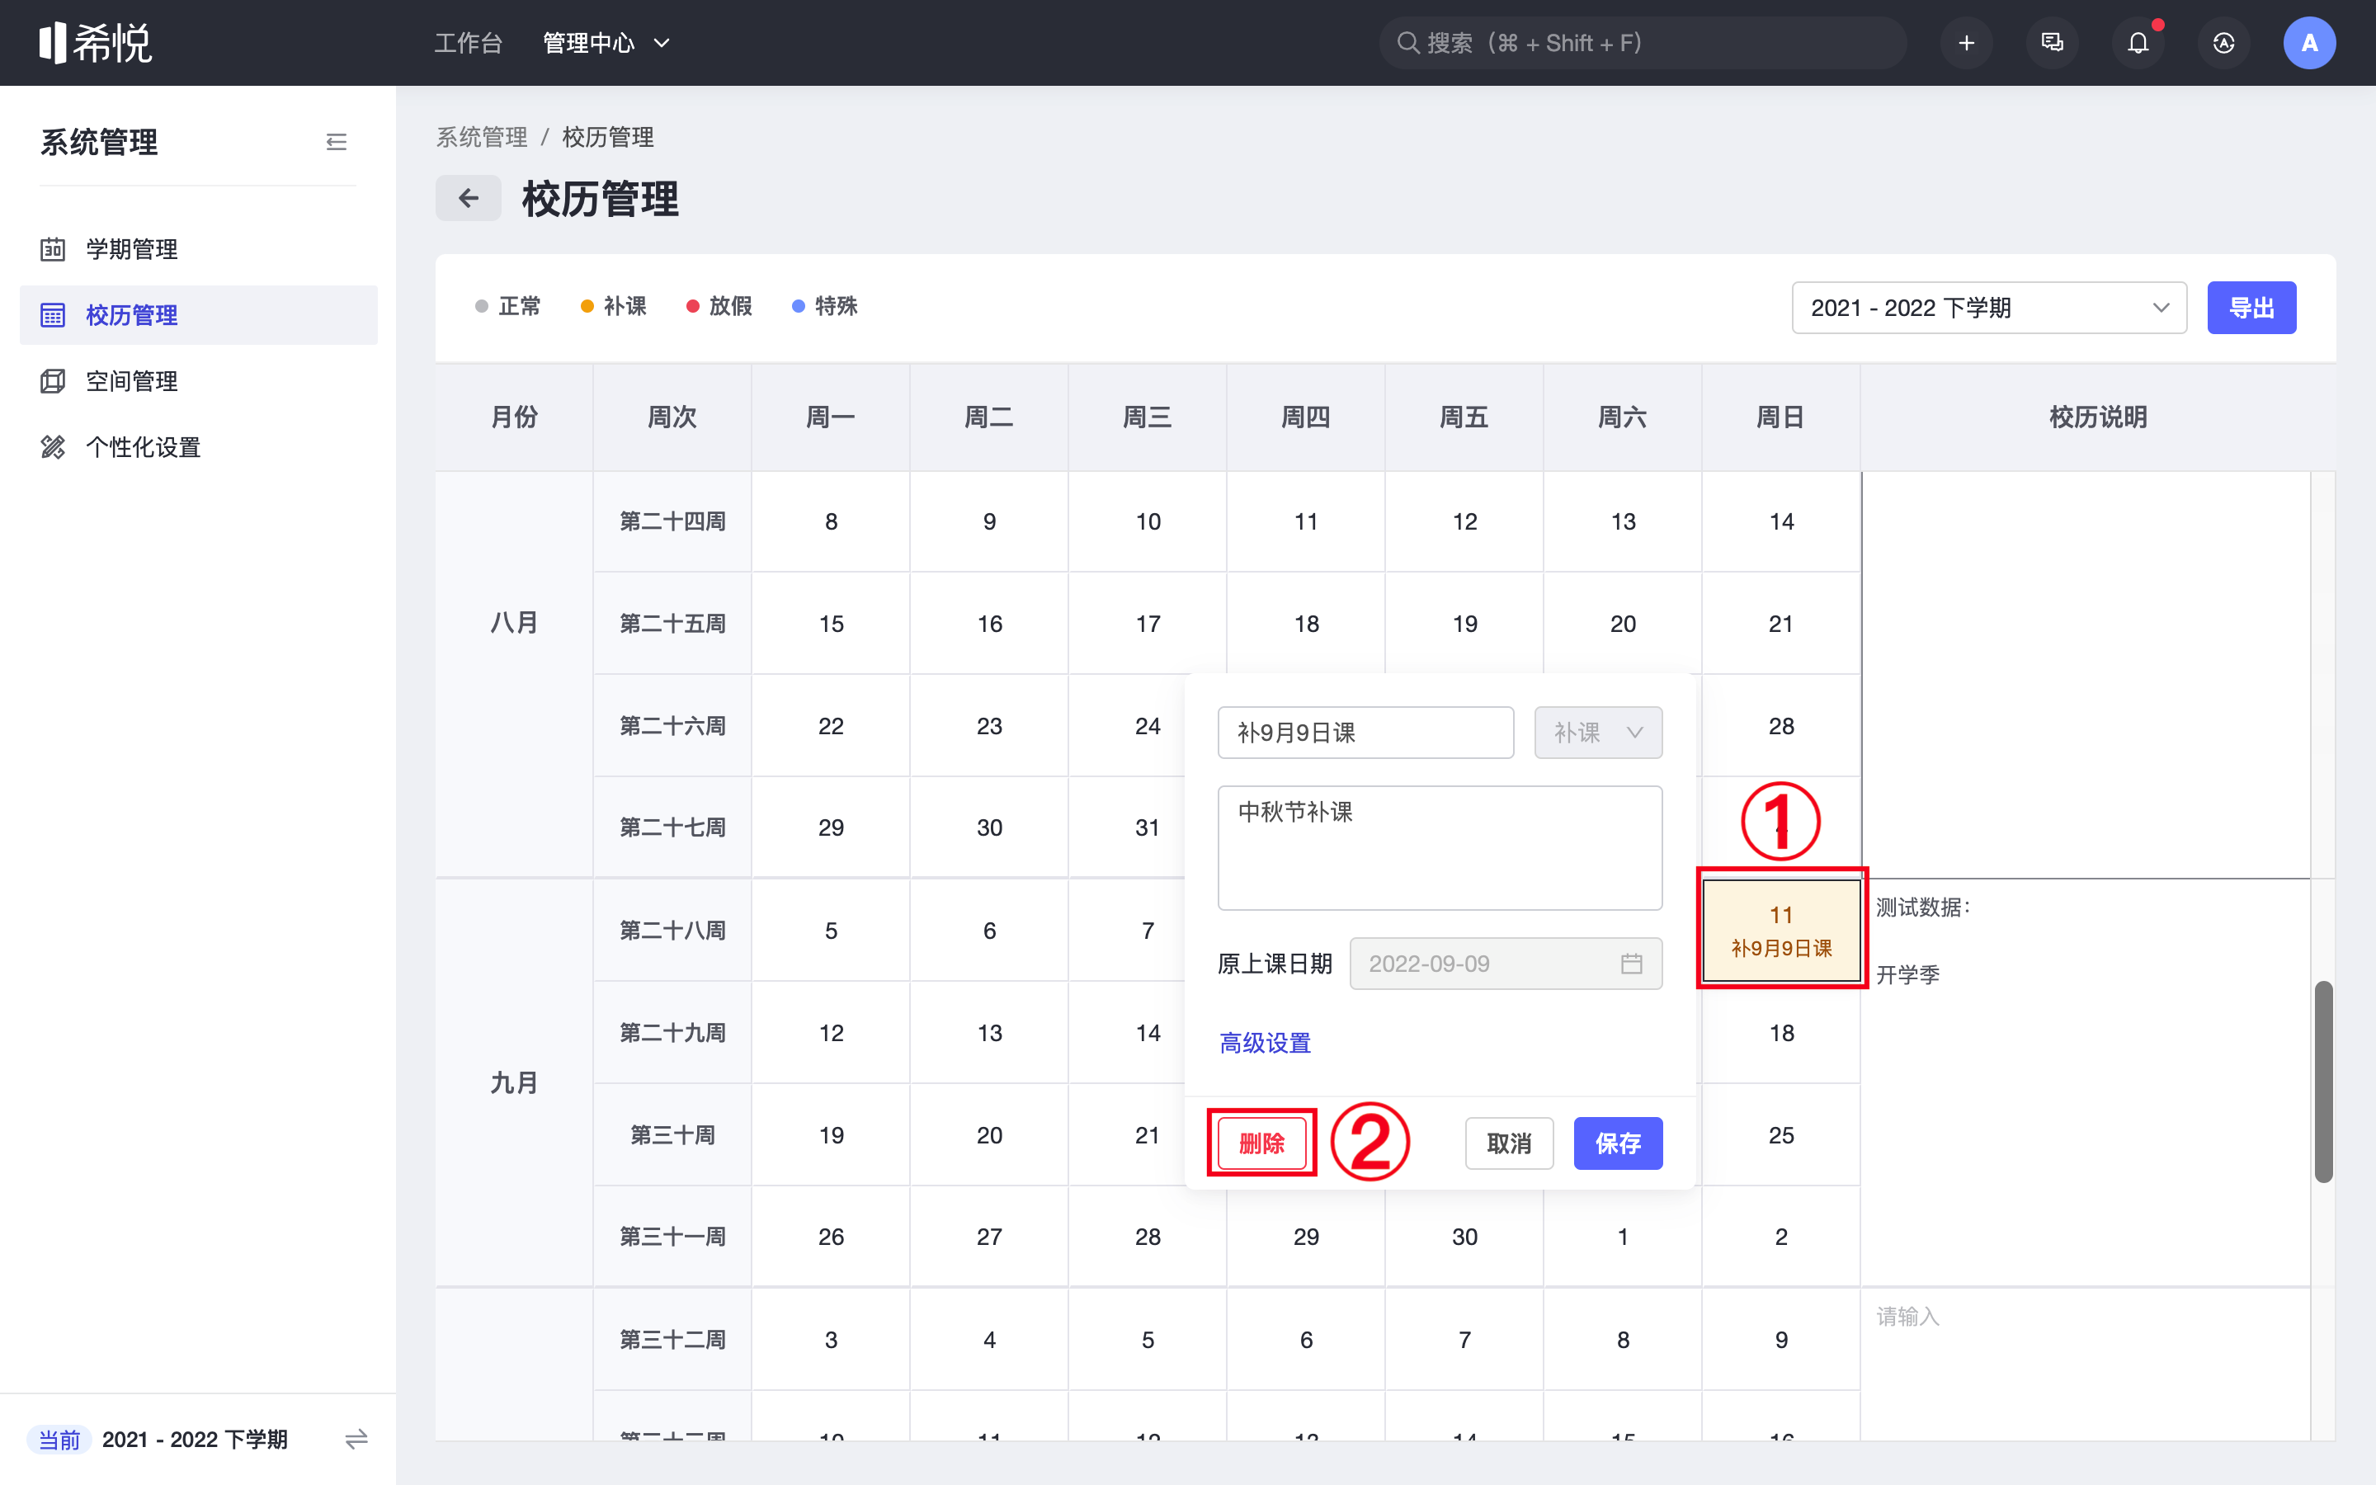The image size is (2376, 1485).
Task: Open 管理中心 in top navigation
Action: click(588, 43)
